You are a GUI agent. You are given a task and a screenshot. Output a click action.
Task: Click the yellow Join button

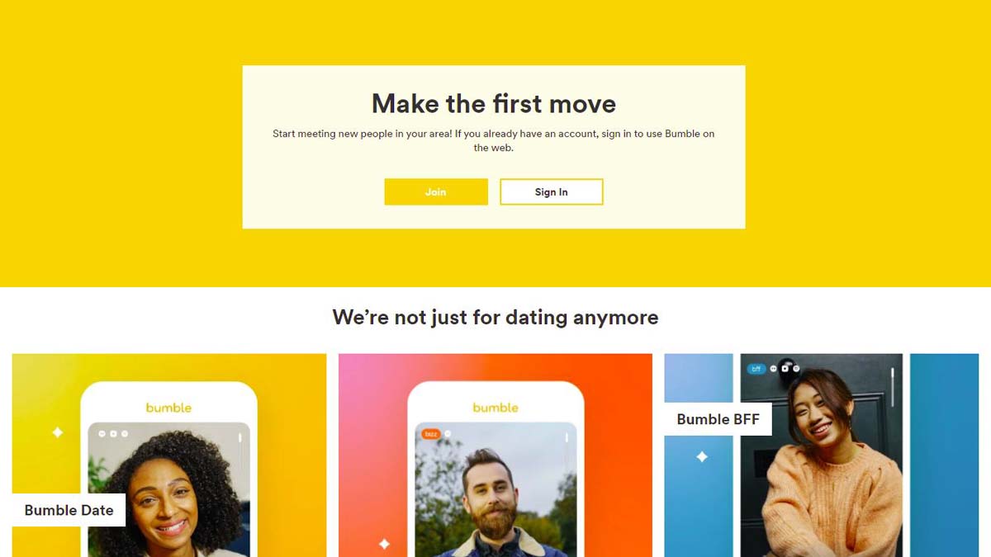coord(436,191)
